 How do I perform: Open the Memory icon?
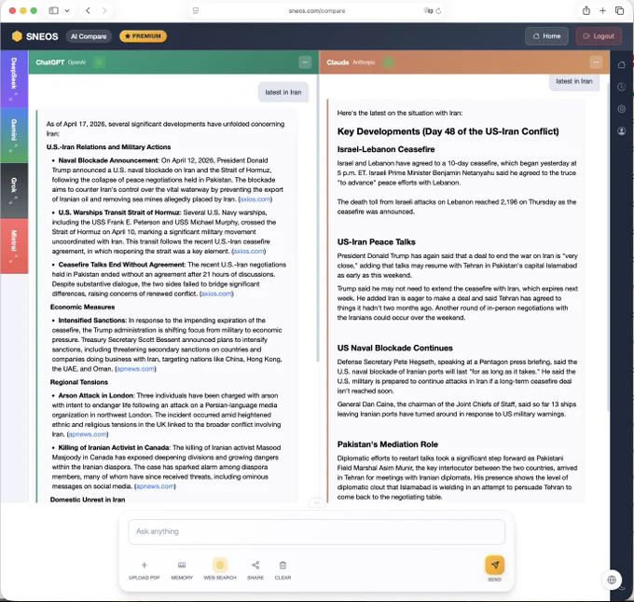click(182, 565)
